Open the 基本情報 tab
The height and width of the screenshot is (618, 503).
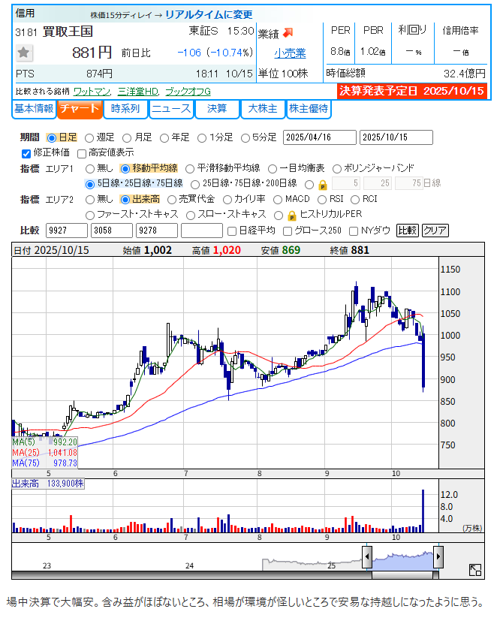34,109
